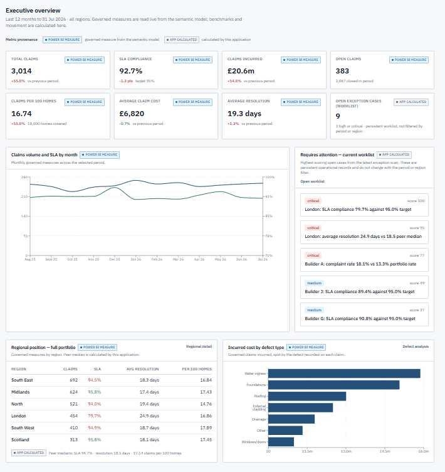This screenshot has height=472, width=445.
Task: Click the Drainage bar in defect chart
Action: coord(291,419)
